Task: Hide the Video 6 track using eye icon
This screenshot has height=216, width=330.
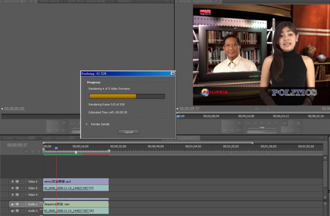Action: [x=13, y=182]
